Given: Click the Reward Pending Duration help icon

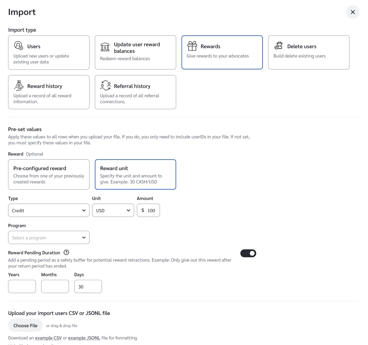Looking at the screenshot, I should [x=66, y=253].
